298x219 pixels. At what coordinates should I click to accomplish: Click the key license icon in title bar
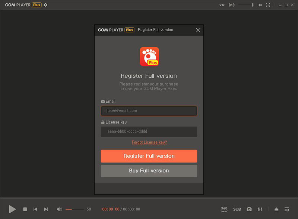pos(222,5)
